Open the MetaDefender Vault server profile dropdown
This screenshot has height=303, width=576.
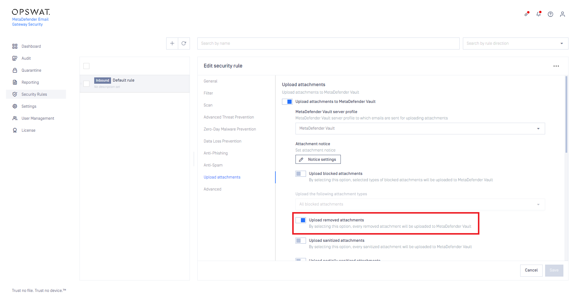tap(420, 128)
